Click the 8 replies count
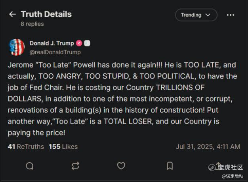The width and height of the screenshot is (248, 182). point(32,24)
